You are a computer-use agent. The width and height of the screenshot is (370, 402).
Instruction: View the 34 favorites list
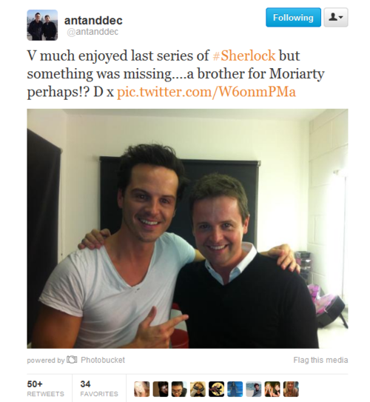pos(99,388)
